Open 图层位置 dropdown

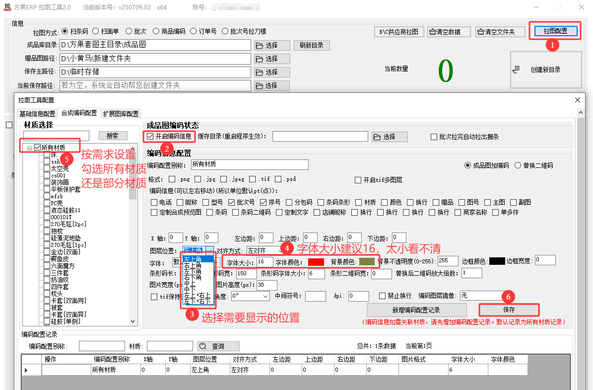(209, 251)
